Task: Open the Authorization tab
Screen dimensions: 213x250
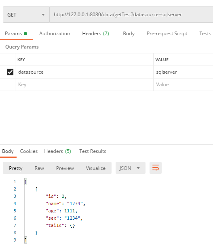Action: (55, 34)
